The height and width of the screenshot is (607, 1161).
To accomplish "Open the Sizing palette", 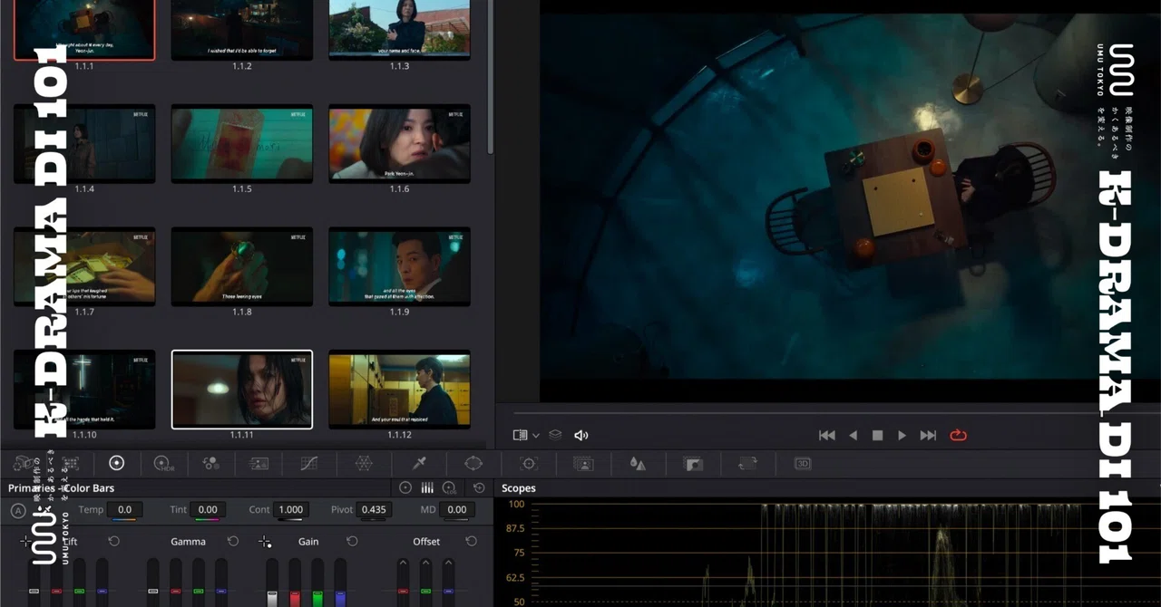I will pyautogui.click(x=747, y=463).
